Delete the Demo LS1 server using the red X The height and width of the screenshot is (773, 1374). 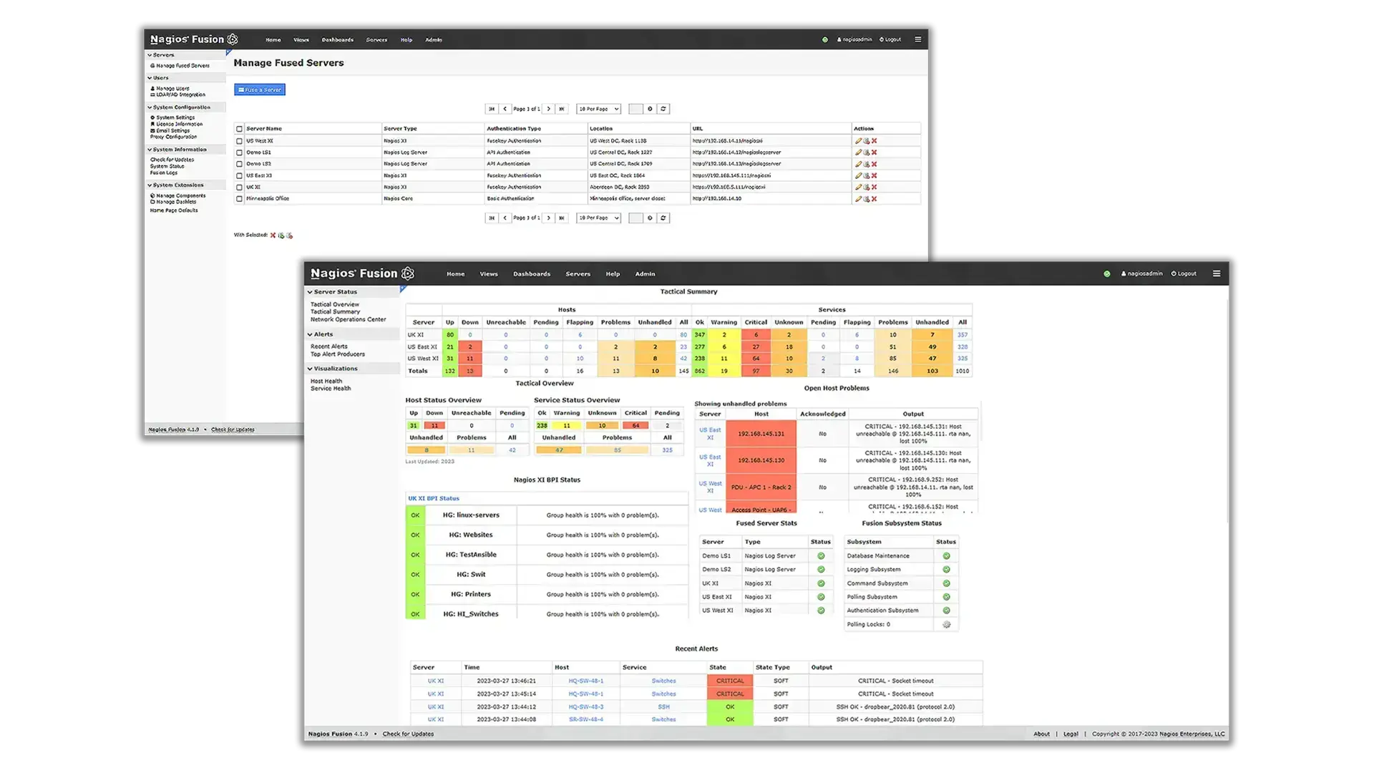point(874,152)
